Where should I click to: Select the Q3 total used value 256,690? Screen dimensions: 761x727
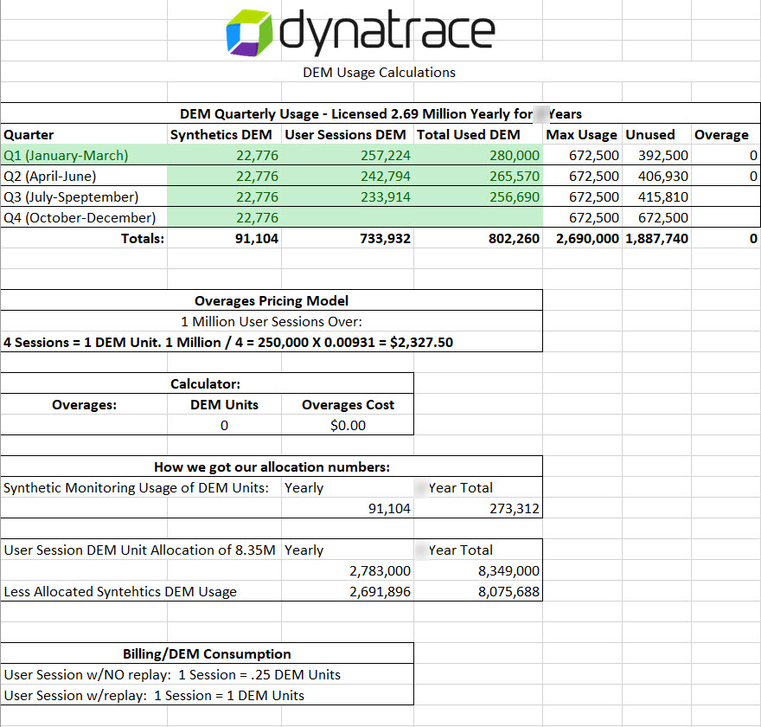coord(515,197)
